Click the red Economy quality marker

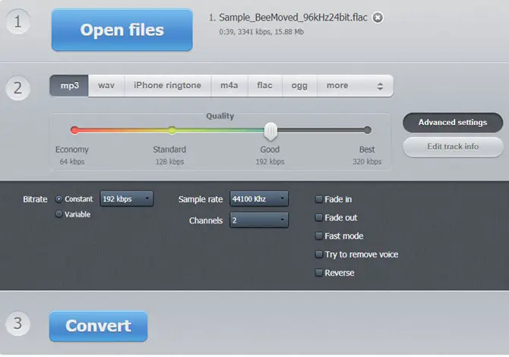point(74,130)
